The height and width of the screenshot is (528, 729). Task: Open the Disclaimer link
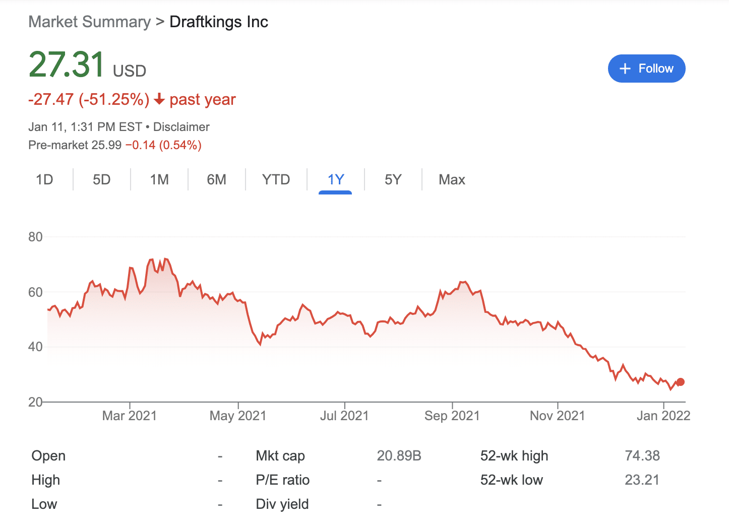181,127
